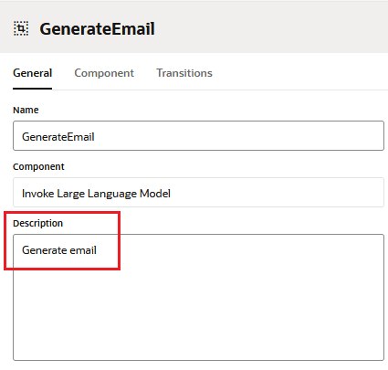388x370 pixels.
Task: Go to the Transitions tab
Action: pos(184,73)
